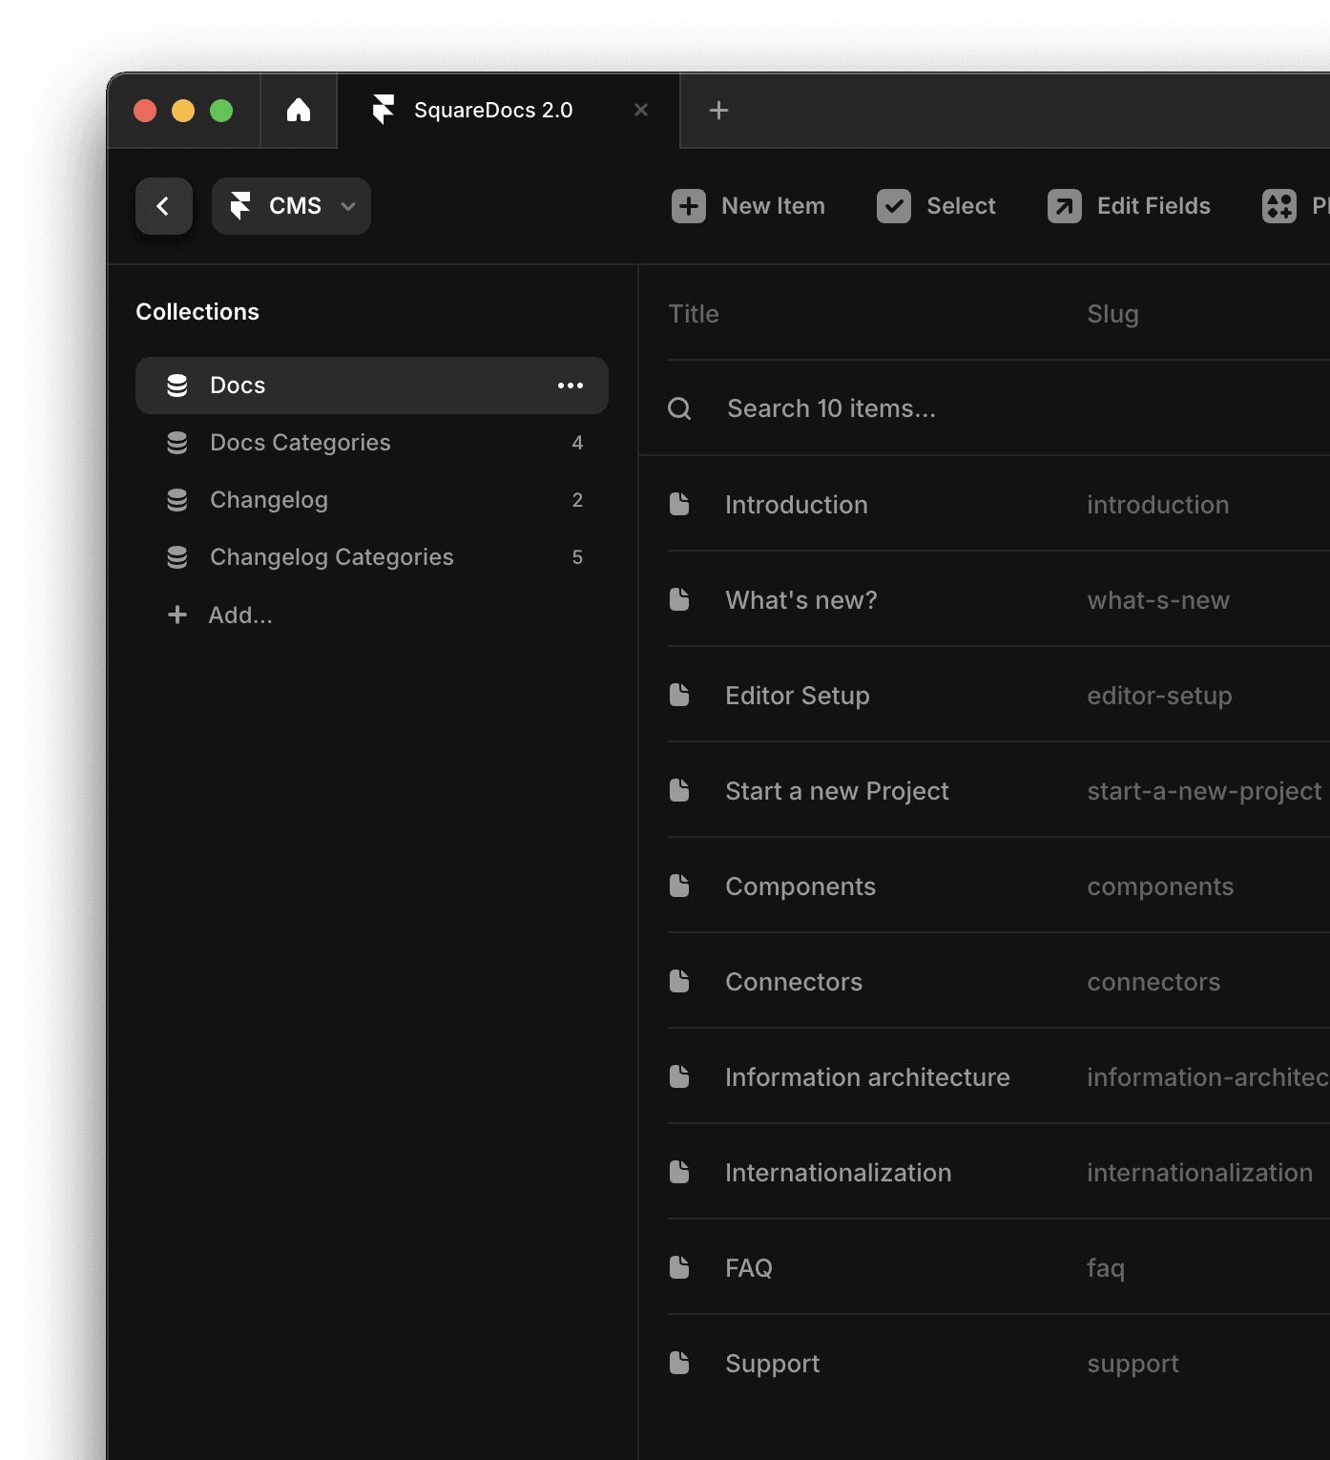
Task: Open the CMS dropdown menu
Action: coord(291,206)
